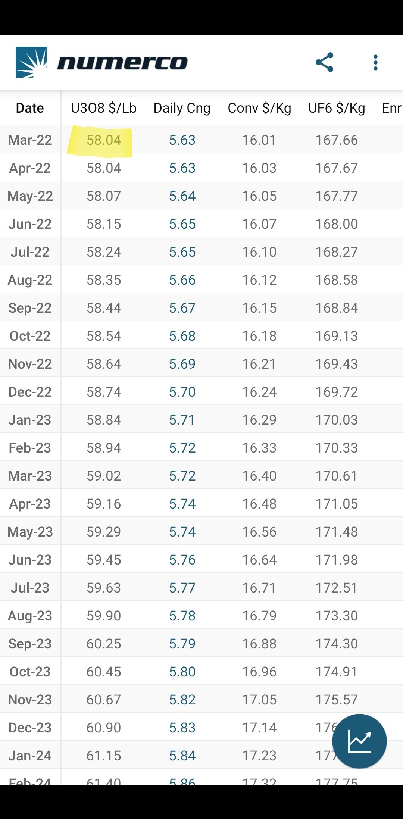The width and height of the screenshot is (403, 819).
Task: Open the 5.77 link in Jul-23 row
Action: [182, 588]
